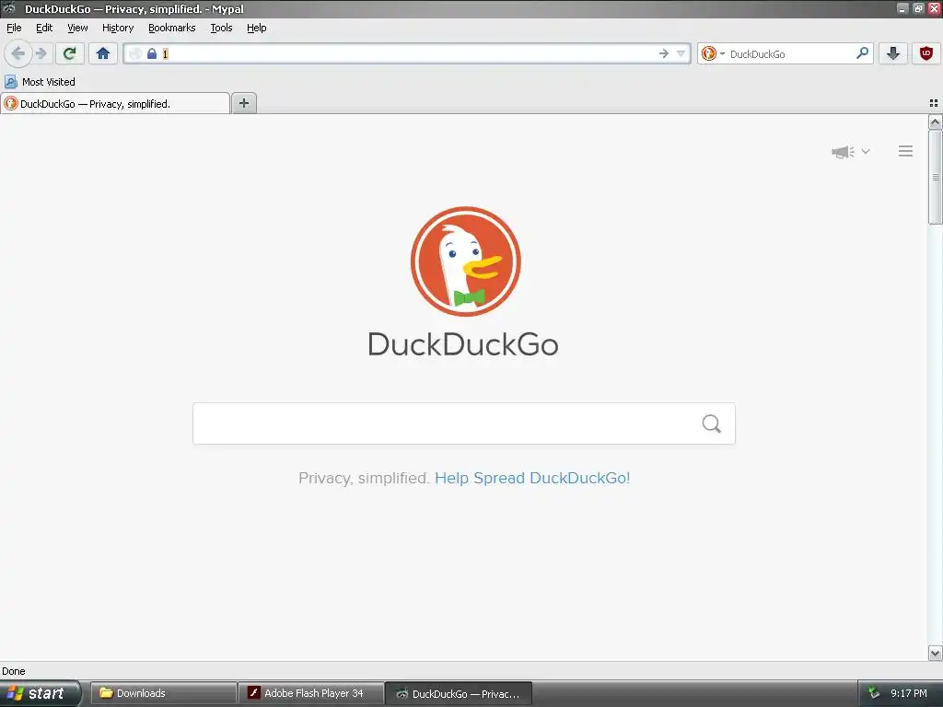Viewport: 943px width, 707px height.
Task: Click the Go arrow in the address bar
Action: coord(664,53)
